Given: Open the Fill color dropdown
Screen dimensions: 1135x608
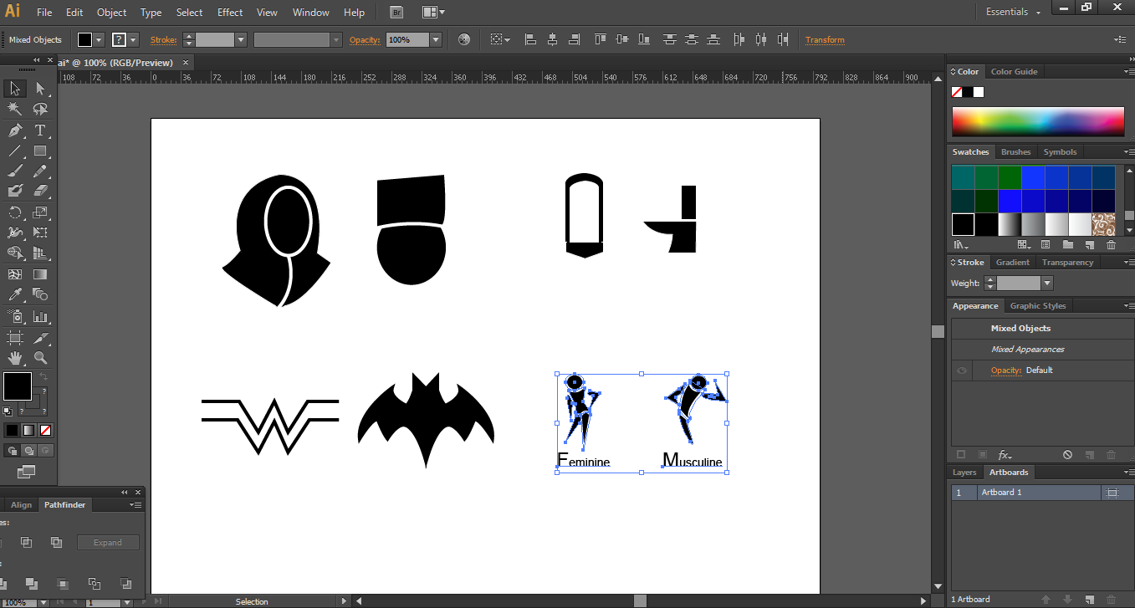Looking at the screenshot, I should pos(99,39).
